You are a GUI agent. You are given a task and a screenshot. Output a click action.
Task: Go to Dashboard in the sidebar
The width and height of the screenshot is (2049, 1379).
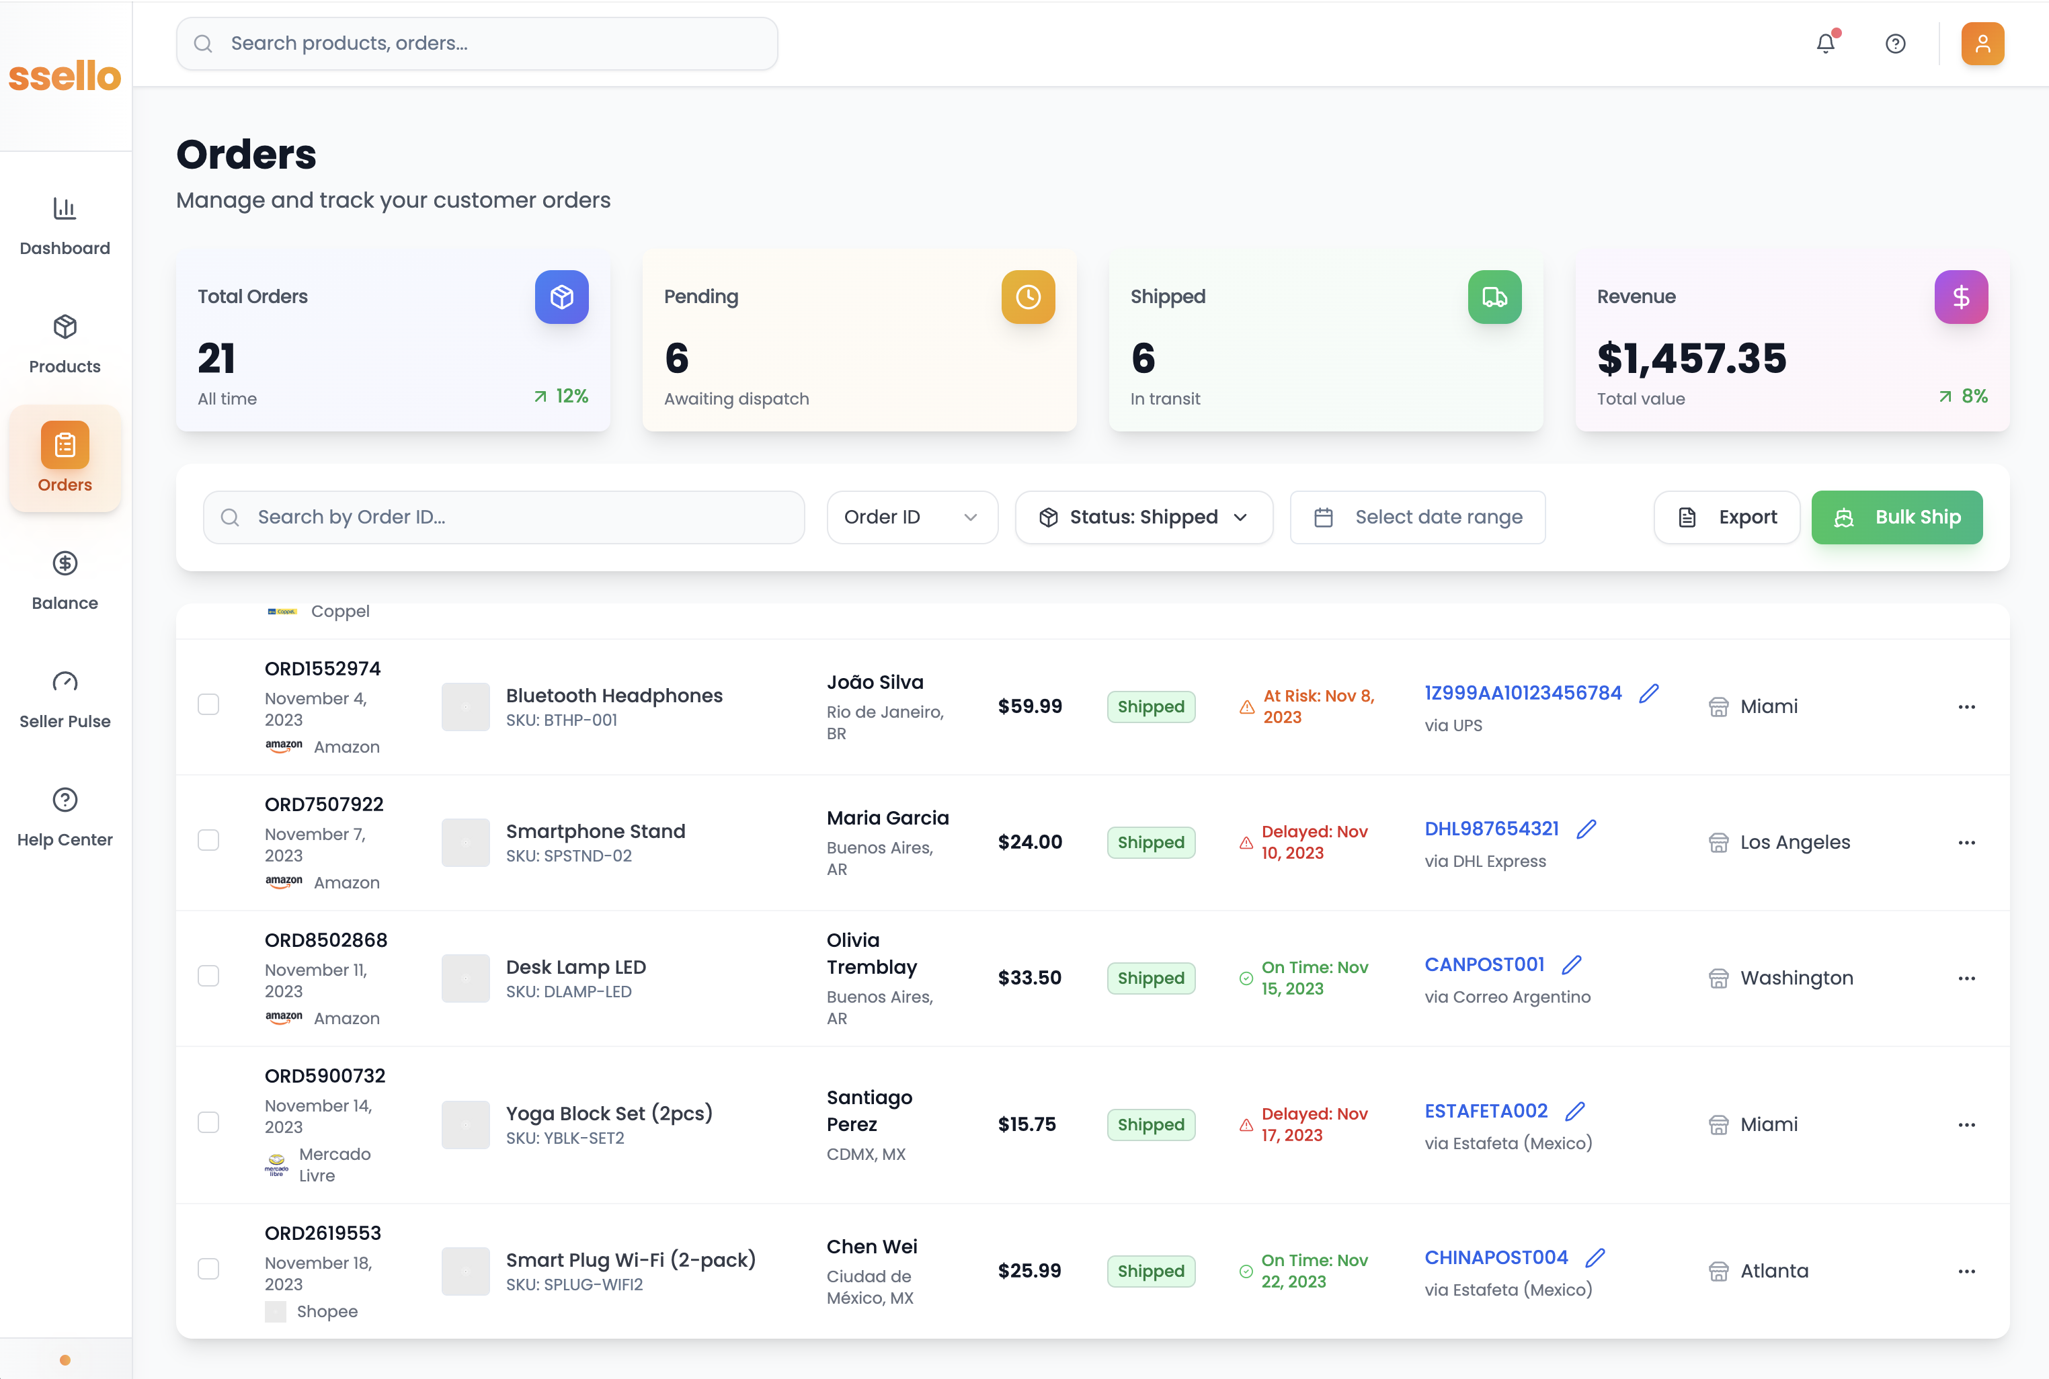[65, 226]
